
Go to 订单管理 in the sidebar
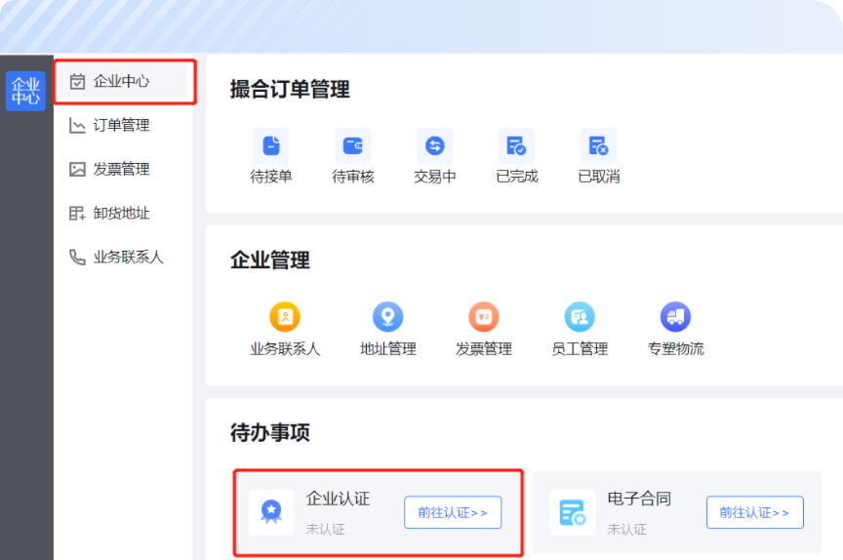pos(123,125)
